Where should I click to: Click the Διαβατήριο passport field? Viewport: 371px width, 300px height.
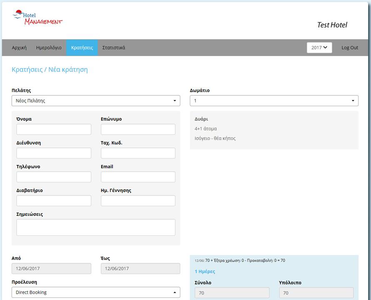[54, 200]
